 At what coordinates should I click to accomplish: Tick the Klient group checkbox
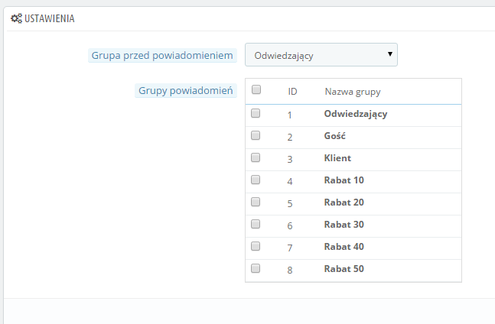256,157
